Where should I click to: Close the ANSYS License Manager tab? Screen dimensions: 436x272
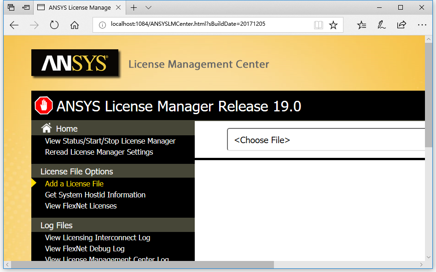click(118, 7)
